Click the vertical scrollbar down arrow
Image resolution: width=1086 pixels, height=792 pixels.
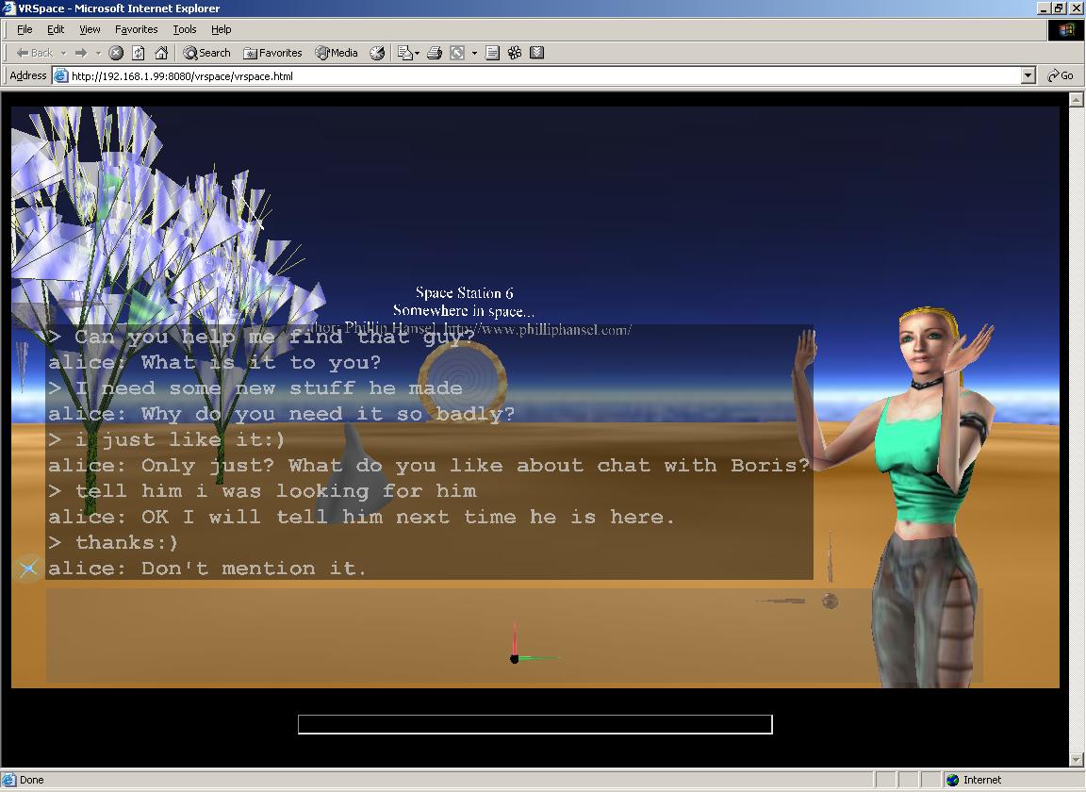point(1077,760)
